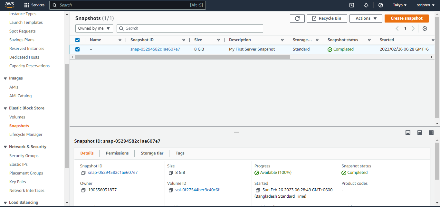Open Security Groups in sidebar
The image size is (440, 207).
(x=24, y=156)
